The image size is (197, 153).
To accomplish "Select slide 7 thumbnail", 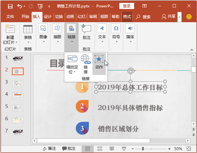I will (18, 132).
